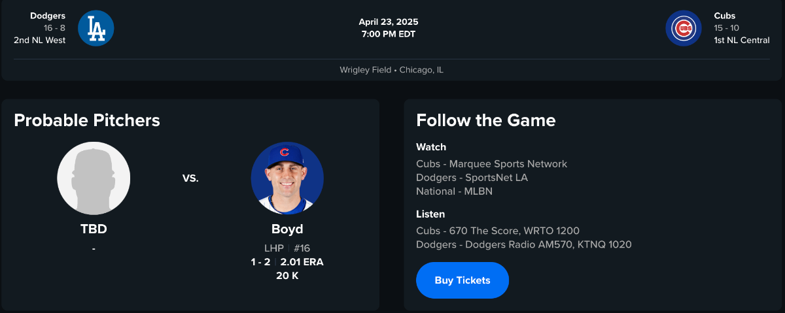Open the TBD pitcher placeholder avatar
This screenshot has width=785, height=313.
pos(94,178)
